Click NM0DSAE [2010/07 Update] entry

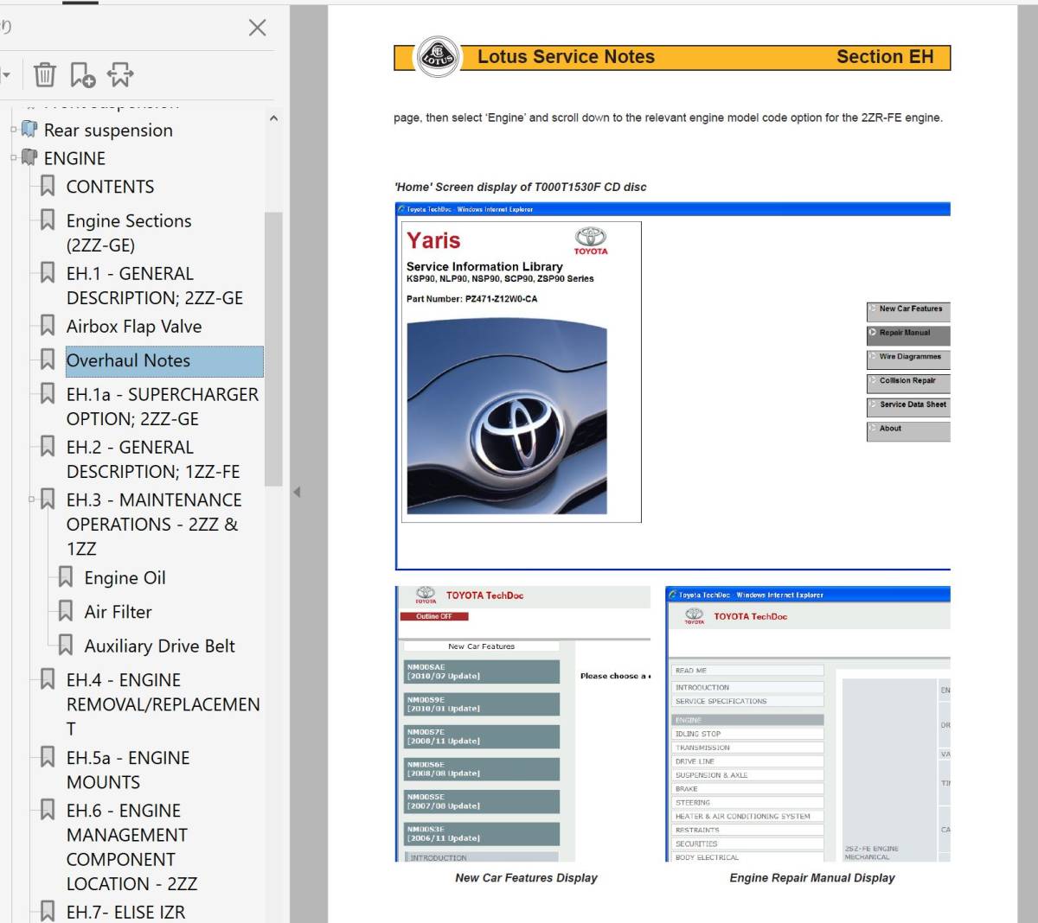click(x=482, y=672)
